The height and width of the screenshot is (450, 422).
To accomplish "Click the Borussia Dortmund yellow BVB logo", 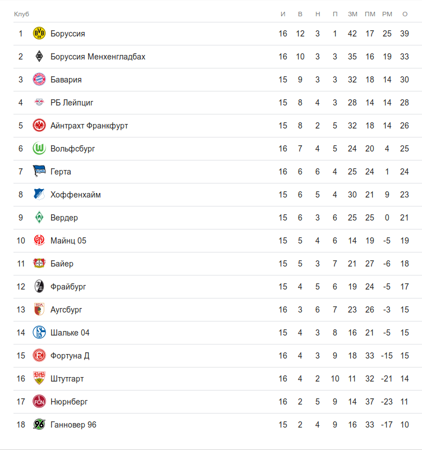I will (39, 34).
